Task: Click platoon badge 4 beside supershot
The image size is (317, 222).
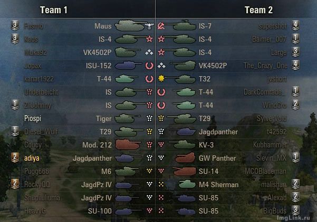Action: (x=295, y=25)
